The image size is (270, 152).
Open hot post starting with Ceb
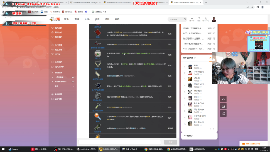point(193,49)
